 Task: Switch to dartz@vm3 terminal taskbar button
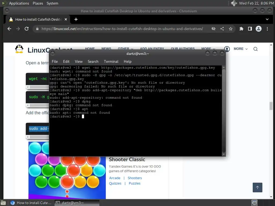pyautogui.click(x=77, y=203)
